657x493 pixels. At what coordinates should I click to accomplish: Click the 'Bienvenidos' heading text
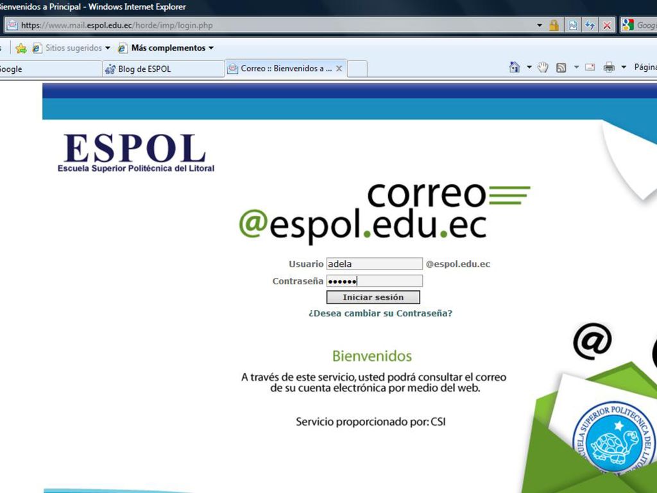(372, 356)
